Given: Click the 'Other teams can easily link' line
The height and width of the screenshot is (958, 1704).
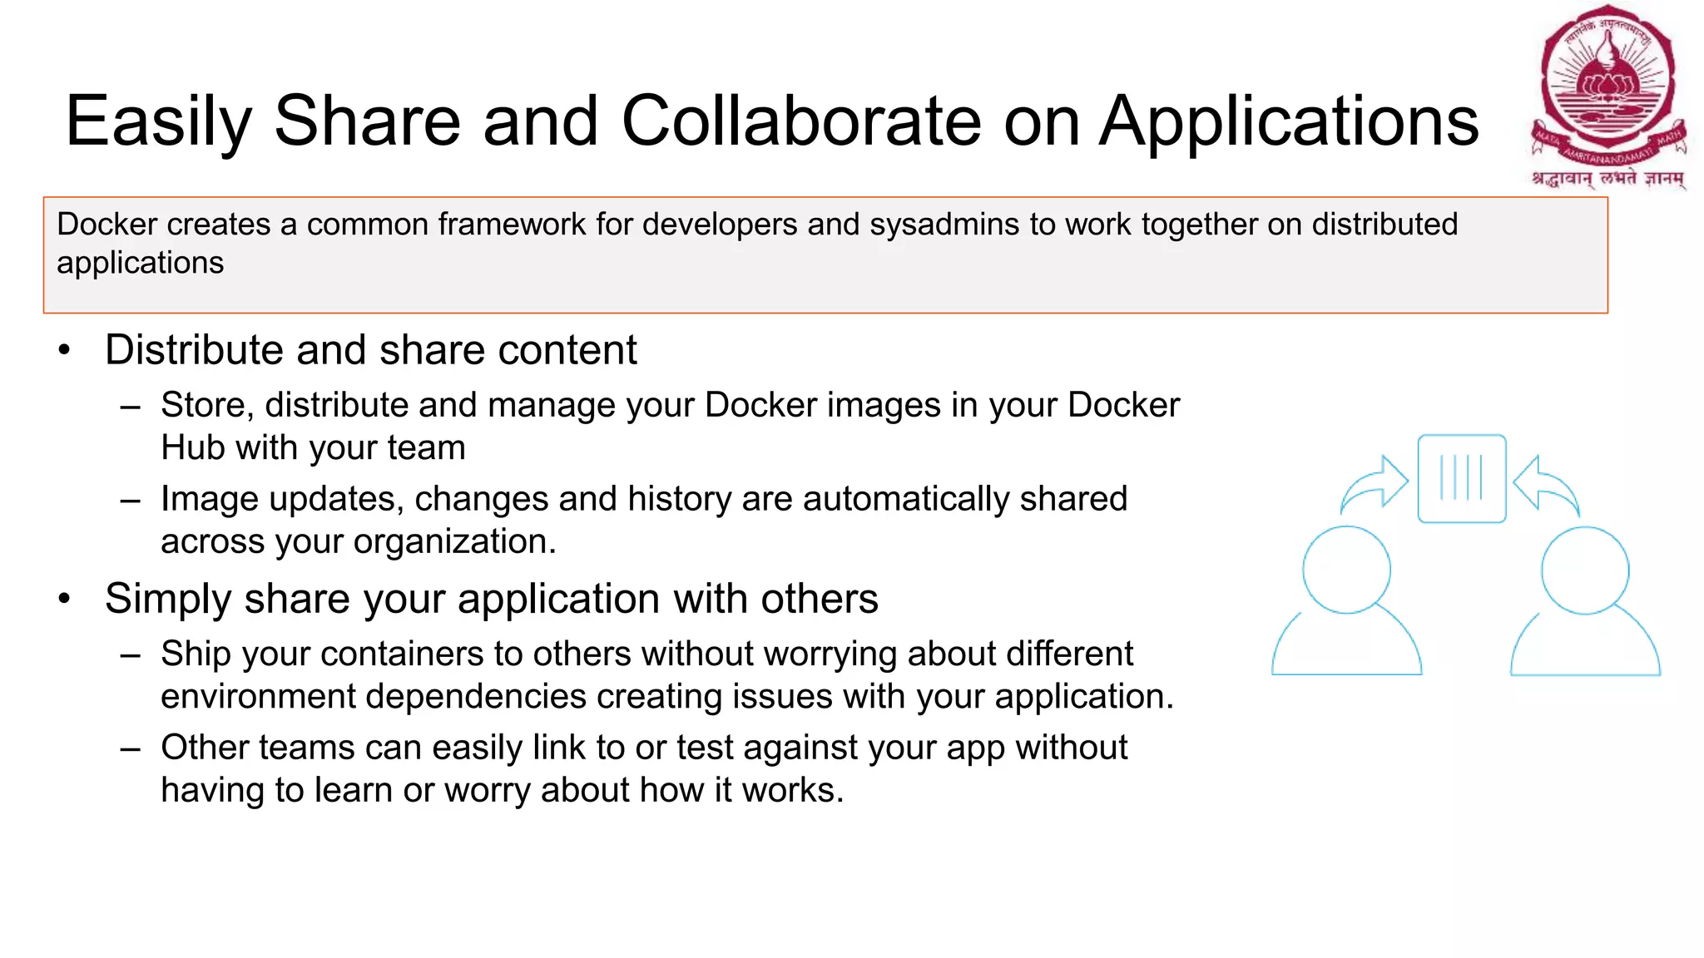Looking at the screenshot, I should pos(643,748).
